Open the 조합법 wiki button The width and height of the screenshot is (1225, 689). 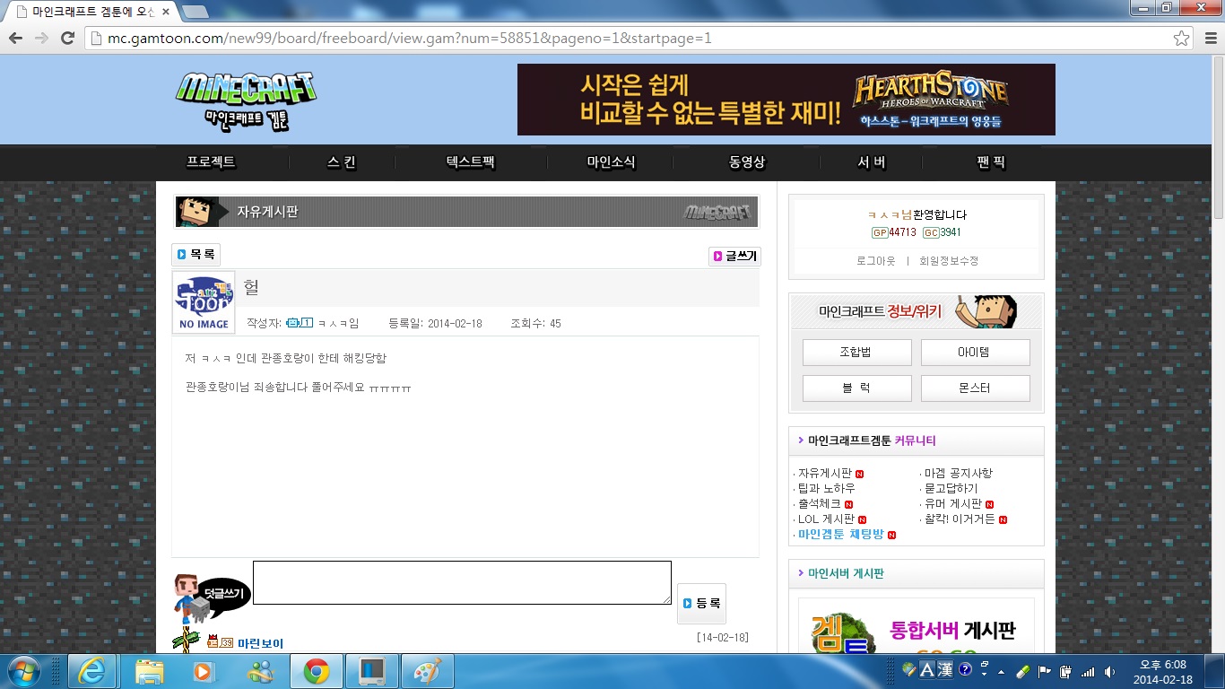click(856, 353)
